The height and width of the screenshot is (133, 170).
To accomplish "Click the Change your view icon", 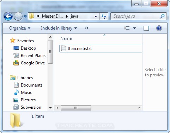I will tap(127, 28).
